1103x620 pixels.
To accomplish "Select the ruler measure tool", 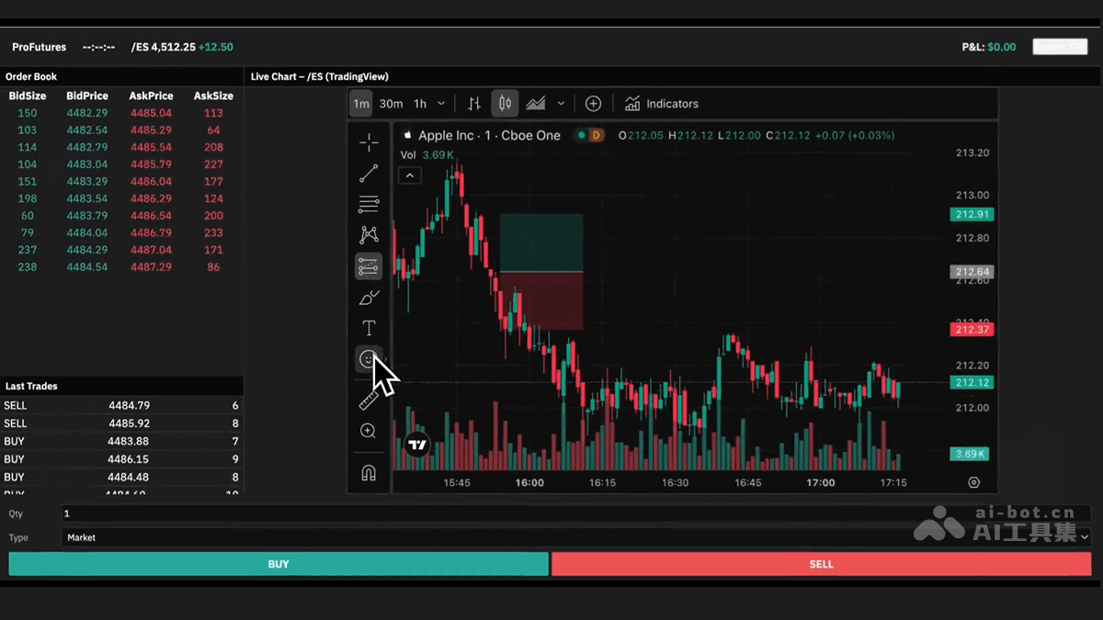I will [369, 400].
